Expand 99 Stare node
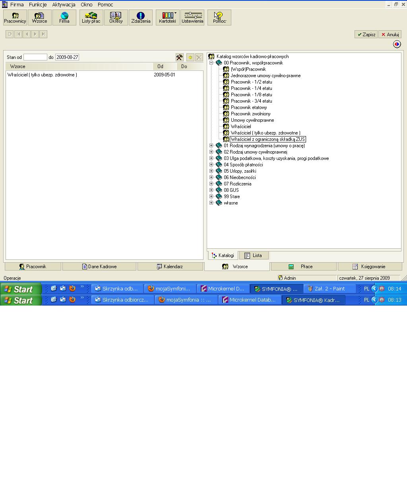407x487 pixels. coord(211,197)
